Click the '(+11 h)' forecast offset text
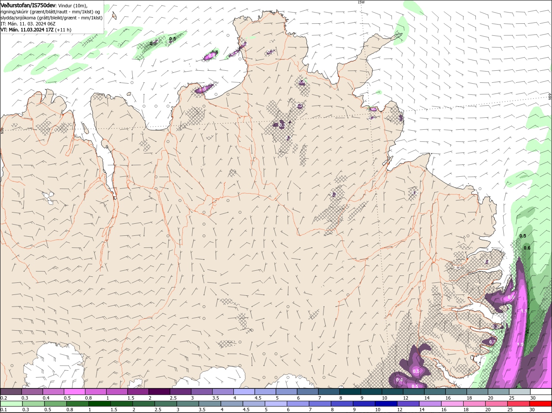Image resolution: width=552 pixels, height=413 pixels. pyautogui.click(x=63, y=30)
